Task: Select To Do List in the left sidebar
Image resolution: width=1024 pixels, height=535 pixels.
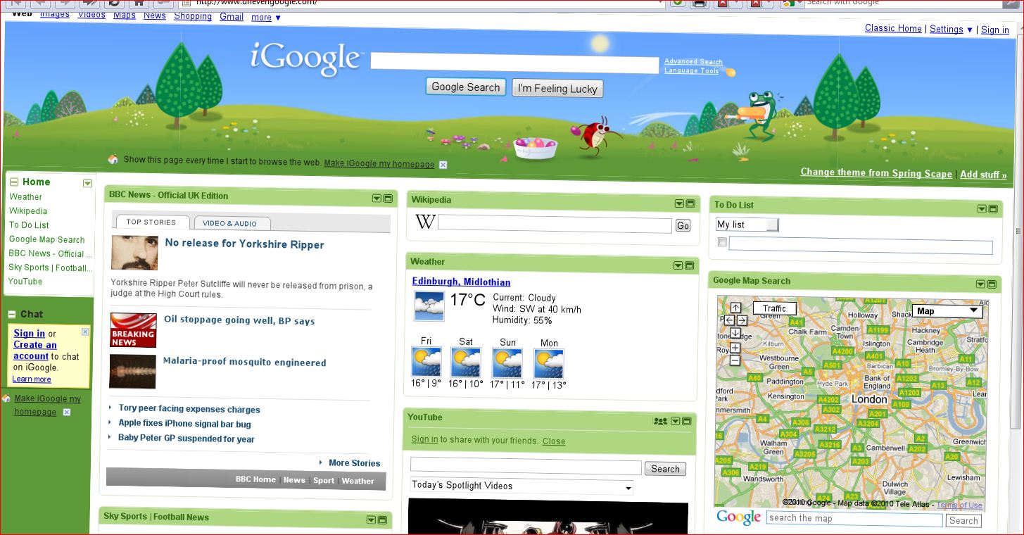Action: (29, 225)
